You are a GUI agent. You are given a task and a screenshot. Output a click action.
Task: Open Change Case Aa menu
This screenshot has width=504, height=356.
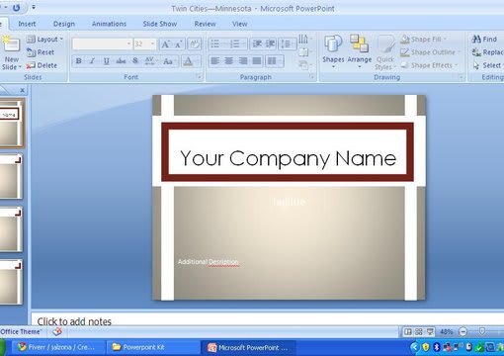pyautogui.click(x=169, y=61)
